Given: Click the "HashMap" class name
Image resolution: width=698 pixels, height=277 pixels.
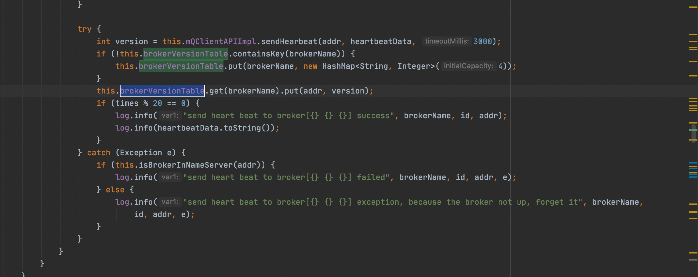Looking at the screenshot, I should [x=338, y=66].
